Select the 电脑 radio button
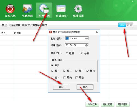Screen dimensions: 137x108 tap(67, 53)
